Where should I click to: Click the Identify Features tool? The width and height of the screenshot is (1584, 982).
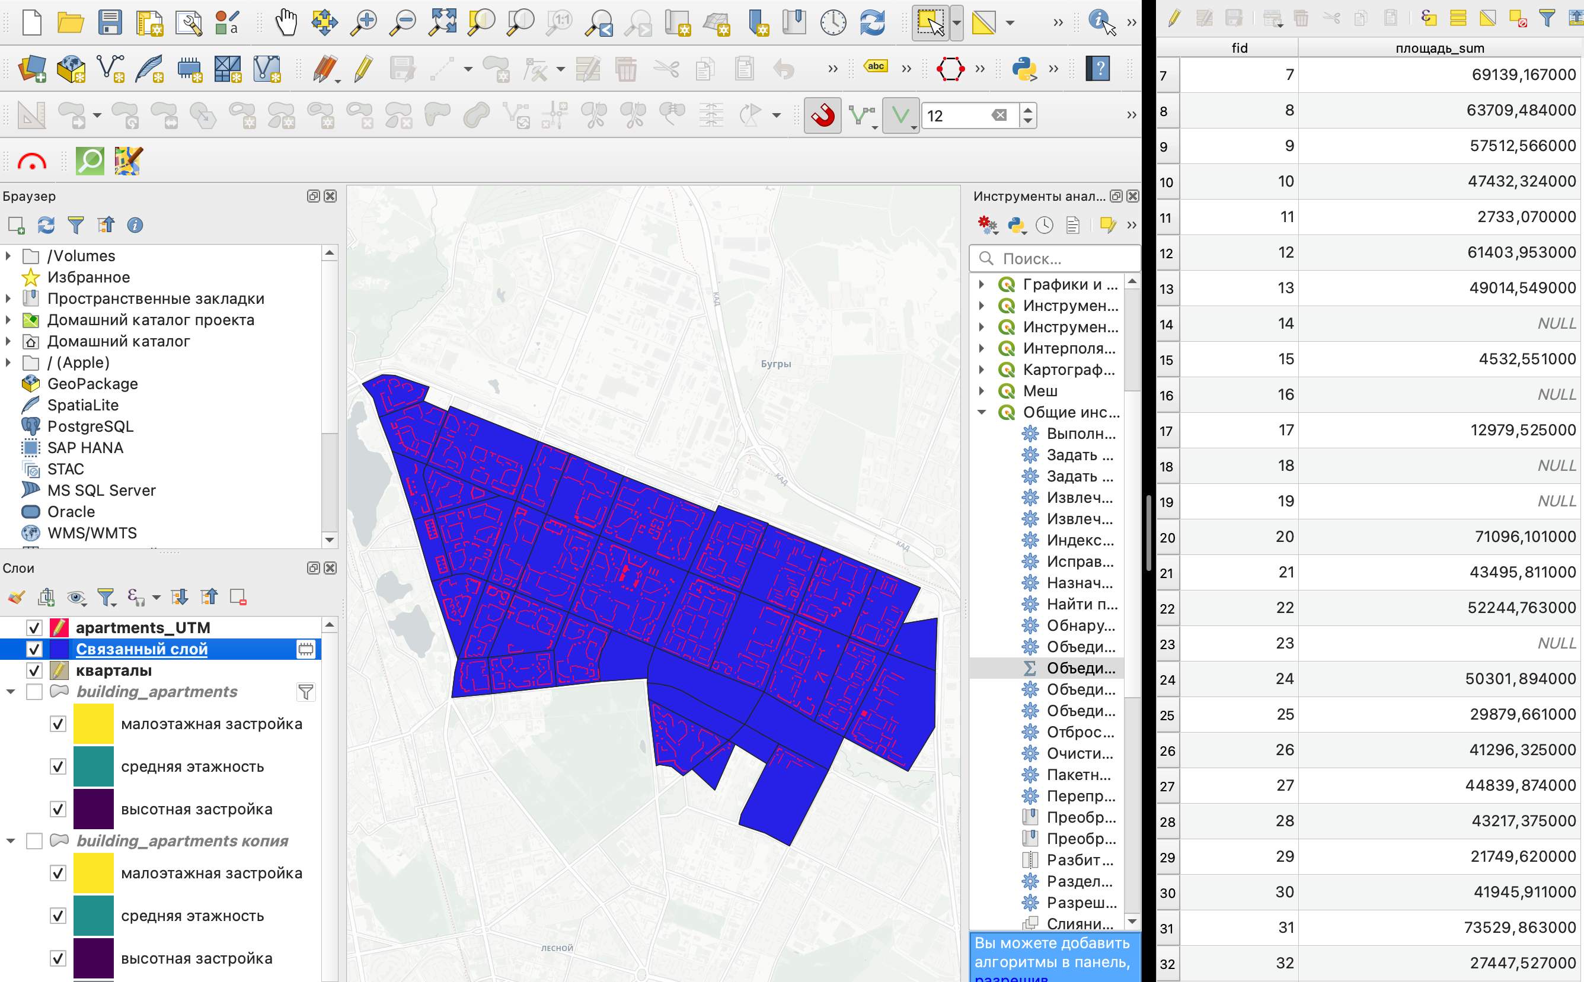pos(1100,21)
